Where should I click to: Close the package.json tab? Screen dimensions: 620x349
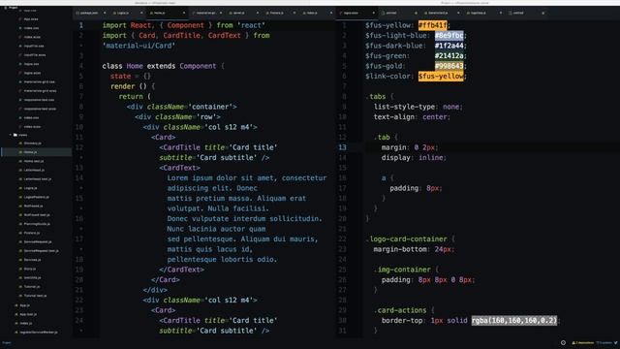(105, 13)
